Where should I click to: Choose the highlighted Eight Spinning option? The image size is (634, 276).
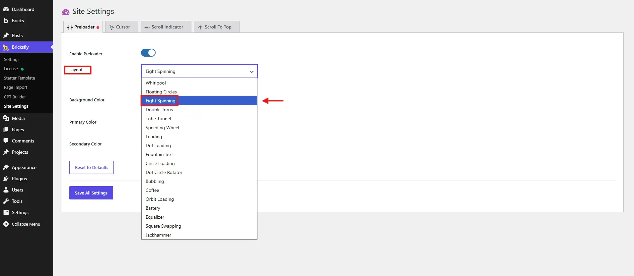pyautogui.click(x=199, y=101)
